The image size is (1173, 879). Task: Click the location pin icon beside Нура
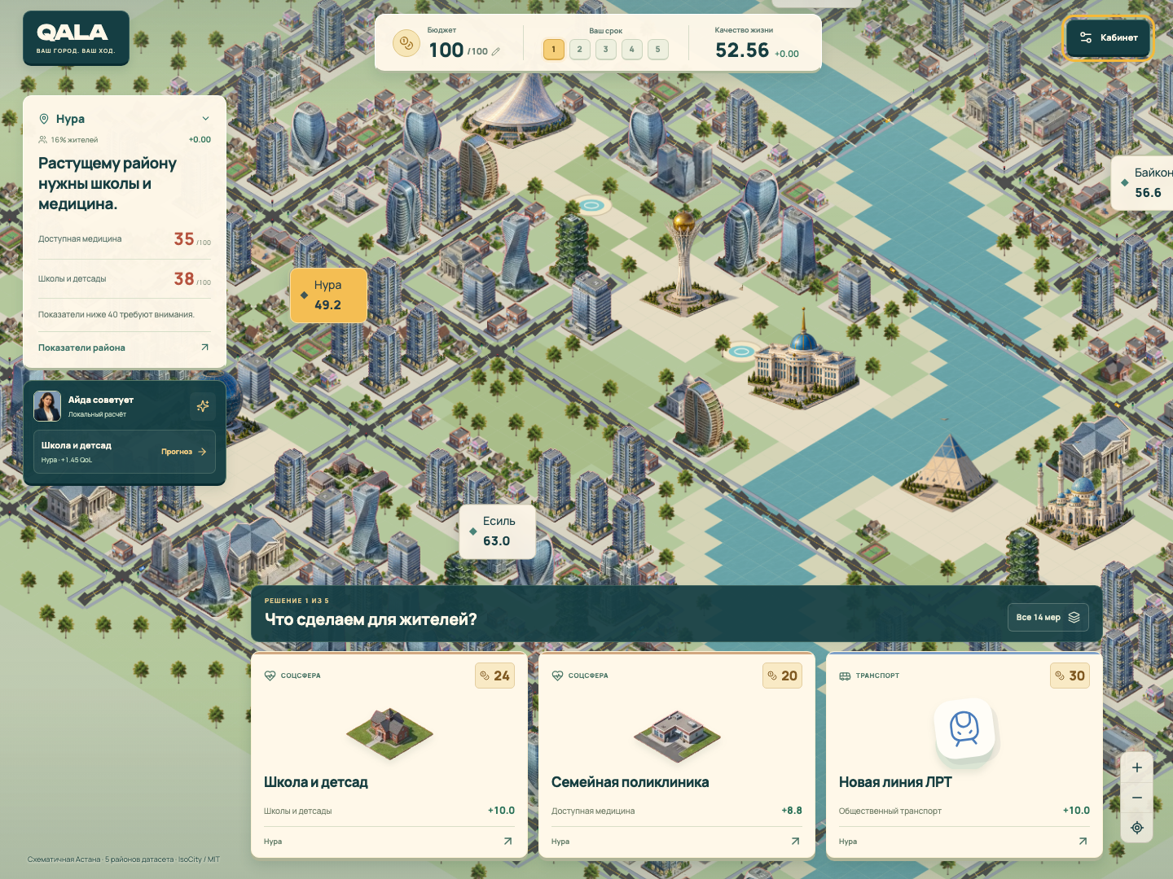tap(44, 119)
